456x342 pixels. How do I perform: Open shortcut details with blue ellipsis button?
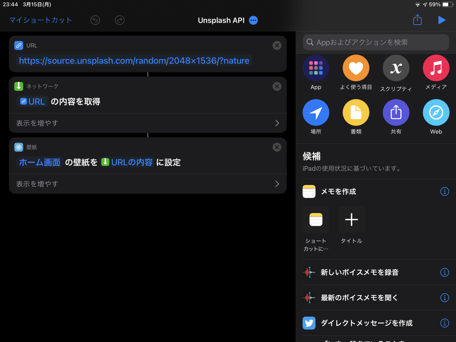point(253,21)
